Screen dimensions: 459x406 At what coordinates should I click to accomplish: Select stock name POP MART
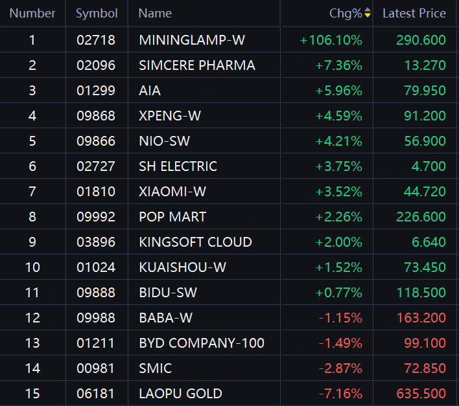172,217
